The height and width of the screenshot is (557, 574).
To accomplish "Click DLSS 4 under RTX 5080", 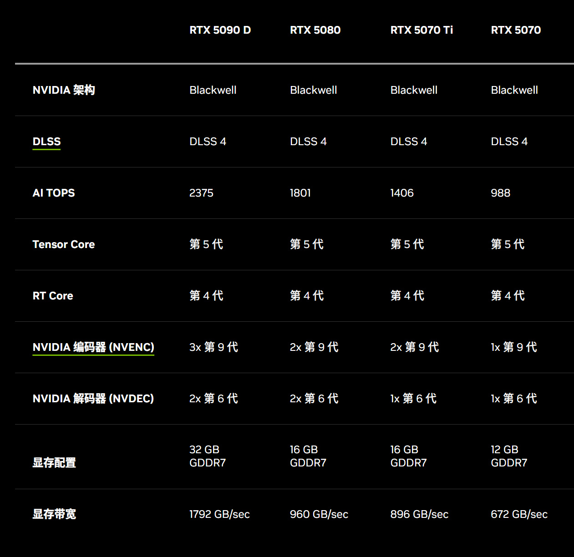I will pos(308,142).
